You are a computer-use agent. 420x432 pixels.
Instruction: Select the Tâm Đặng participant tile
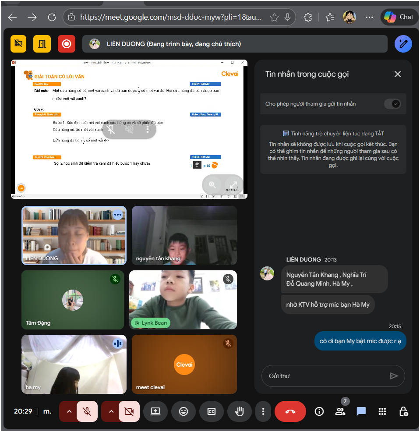73,300
